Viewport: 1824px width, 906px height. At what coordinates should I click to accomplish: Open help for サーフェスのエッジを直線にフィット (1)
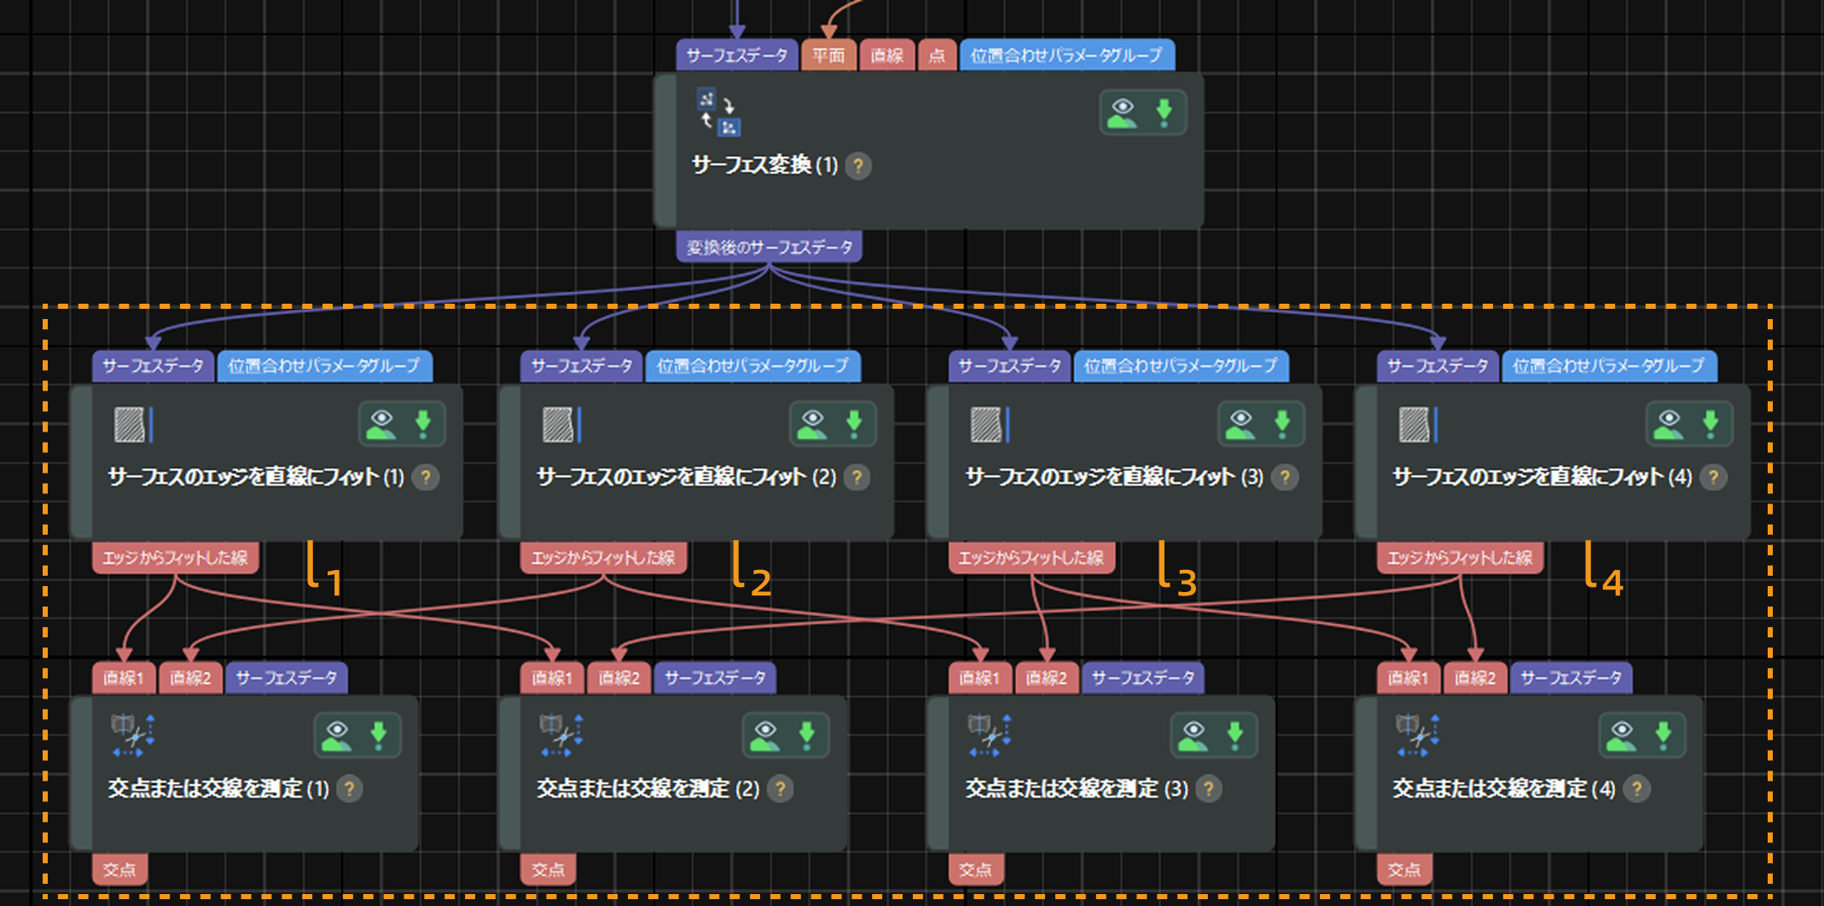(426, 477)
